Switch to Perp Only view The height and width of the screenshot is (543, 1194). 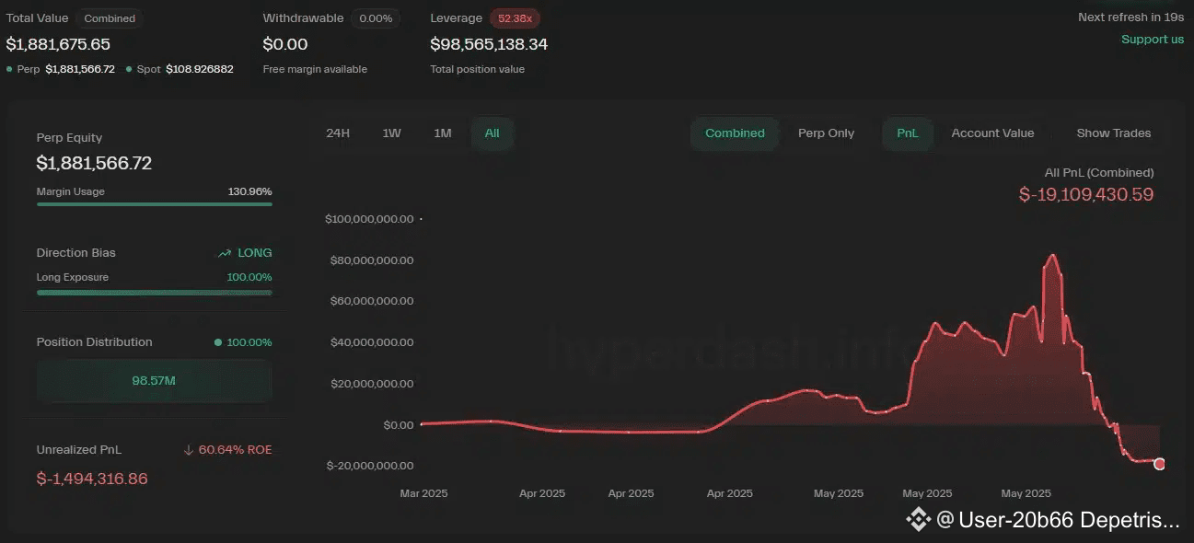(x=826, y=133)
